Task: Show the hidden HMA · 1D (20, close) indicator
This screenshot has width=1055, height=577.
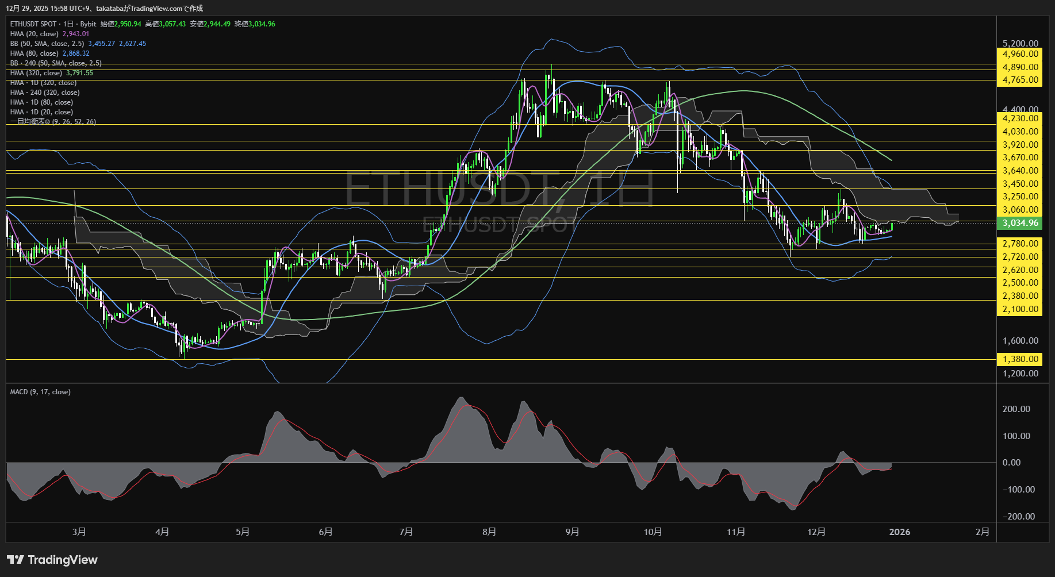Action: [x=40, y=111]
